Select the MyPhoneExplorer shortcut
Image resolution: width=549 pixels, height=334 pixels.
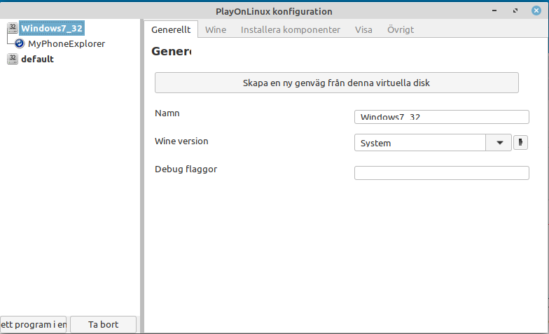click(x=67, y=43)
